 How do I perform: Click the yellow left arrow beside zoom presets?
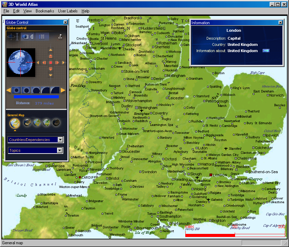pyautogui.click(x=9, y=90)
